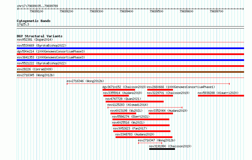
Task: Click the red bar under nsv5586274
Action: 141,119
